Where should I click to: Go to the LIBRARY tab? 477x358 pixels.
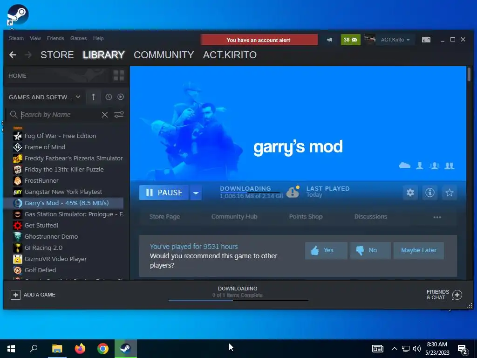[x=104, y=55]
